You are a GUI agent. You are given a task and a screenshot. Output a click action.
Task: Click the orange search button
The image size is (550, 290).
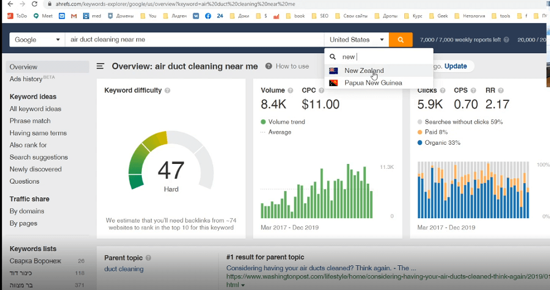click(x=400, y=39)
